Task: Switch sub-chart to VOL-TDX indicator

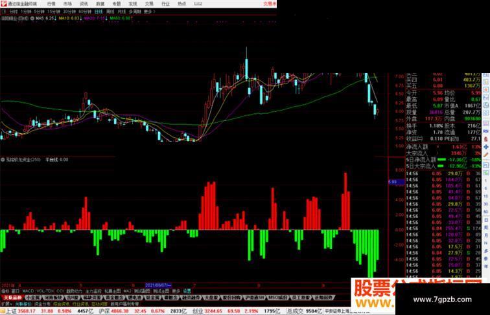Action: pos(45,291)
